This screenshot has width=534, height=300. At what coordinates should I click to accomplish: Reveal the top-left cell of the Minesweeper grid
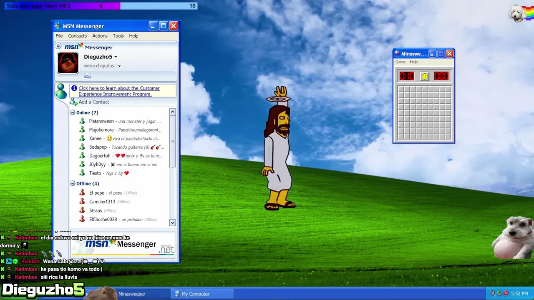pyautogui.click(x=401, y=90)
